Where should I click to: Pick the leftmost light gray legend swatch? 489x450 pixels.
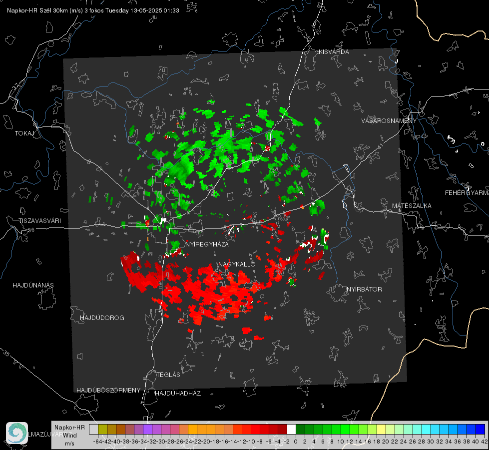point(93,429)
